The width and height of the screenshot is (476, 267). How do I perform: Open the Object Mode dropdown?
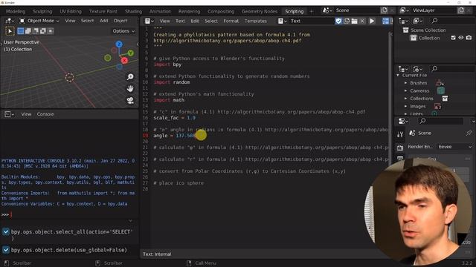(x=39, y=21)
